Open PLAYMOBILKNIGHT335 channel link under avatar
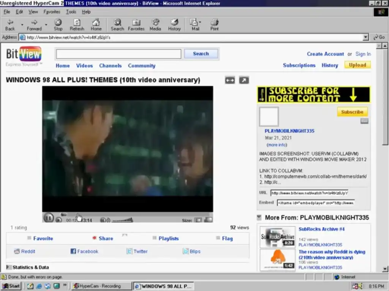This screenshot has width=389, height=291. click(289, 131)
